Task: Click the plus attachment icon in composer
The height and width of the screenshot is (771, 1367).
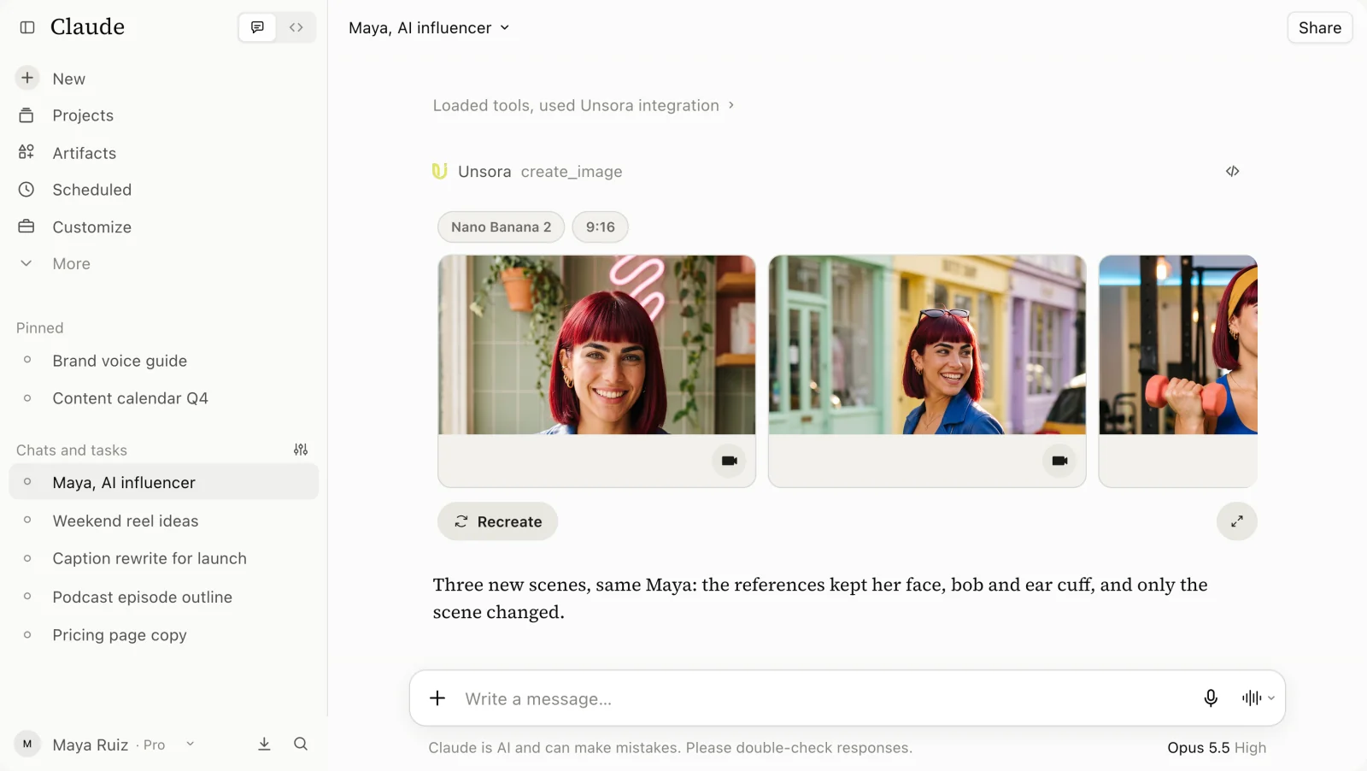Action: point(437,698)
